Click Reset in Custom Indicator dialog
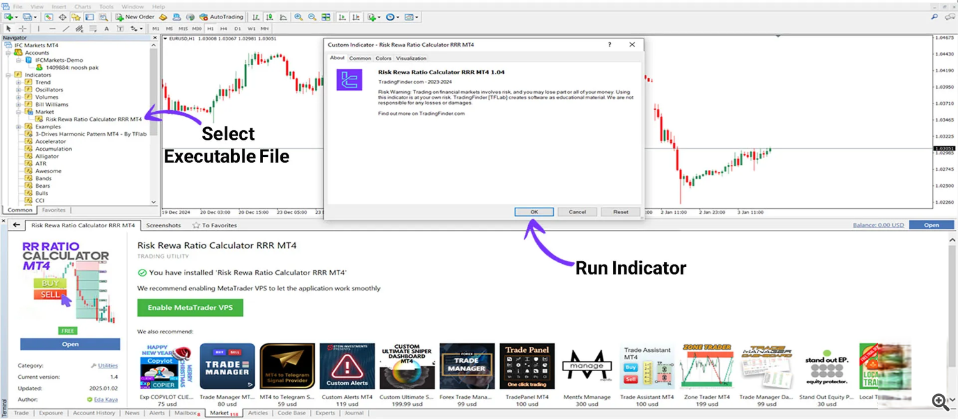This screenshot has height=419, width=958. [620, 212]
